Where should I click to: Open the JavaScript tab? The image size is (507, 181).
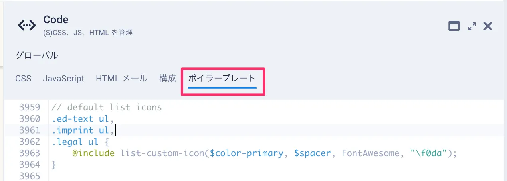tap(63, 79)
